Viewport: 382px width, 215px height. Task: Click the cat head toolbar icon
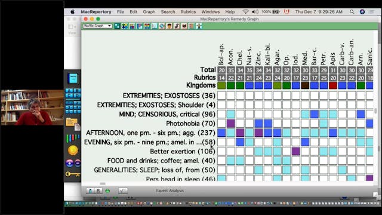click(184, 26)
